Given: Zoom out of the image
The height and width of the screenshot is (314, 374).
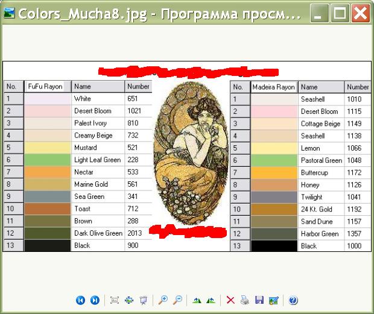Looking at the screenshot, I should pos(177,300).
